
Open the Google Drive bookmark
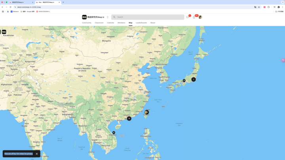click(8, 11)
